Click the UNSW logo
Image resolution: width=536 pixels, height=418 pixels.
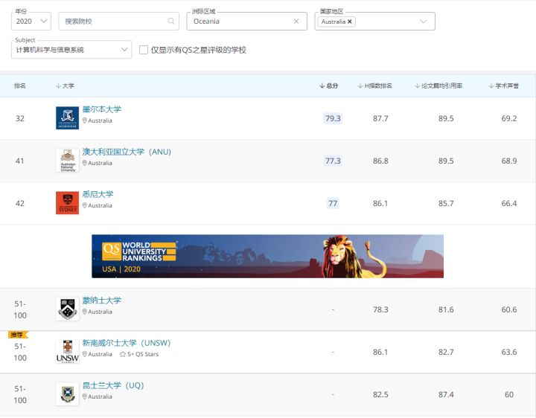point(67,351)
